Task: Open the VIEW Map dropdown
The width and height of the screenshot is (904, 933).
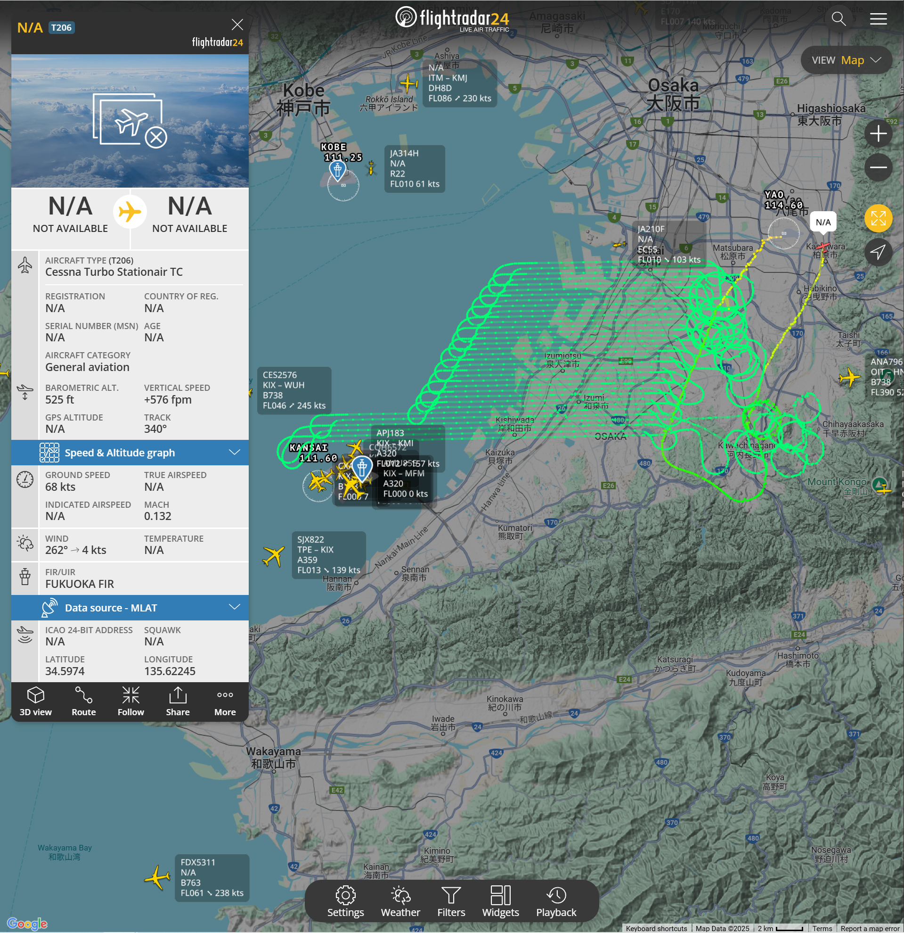Action: pyautogui.click(x=846, y=60)
